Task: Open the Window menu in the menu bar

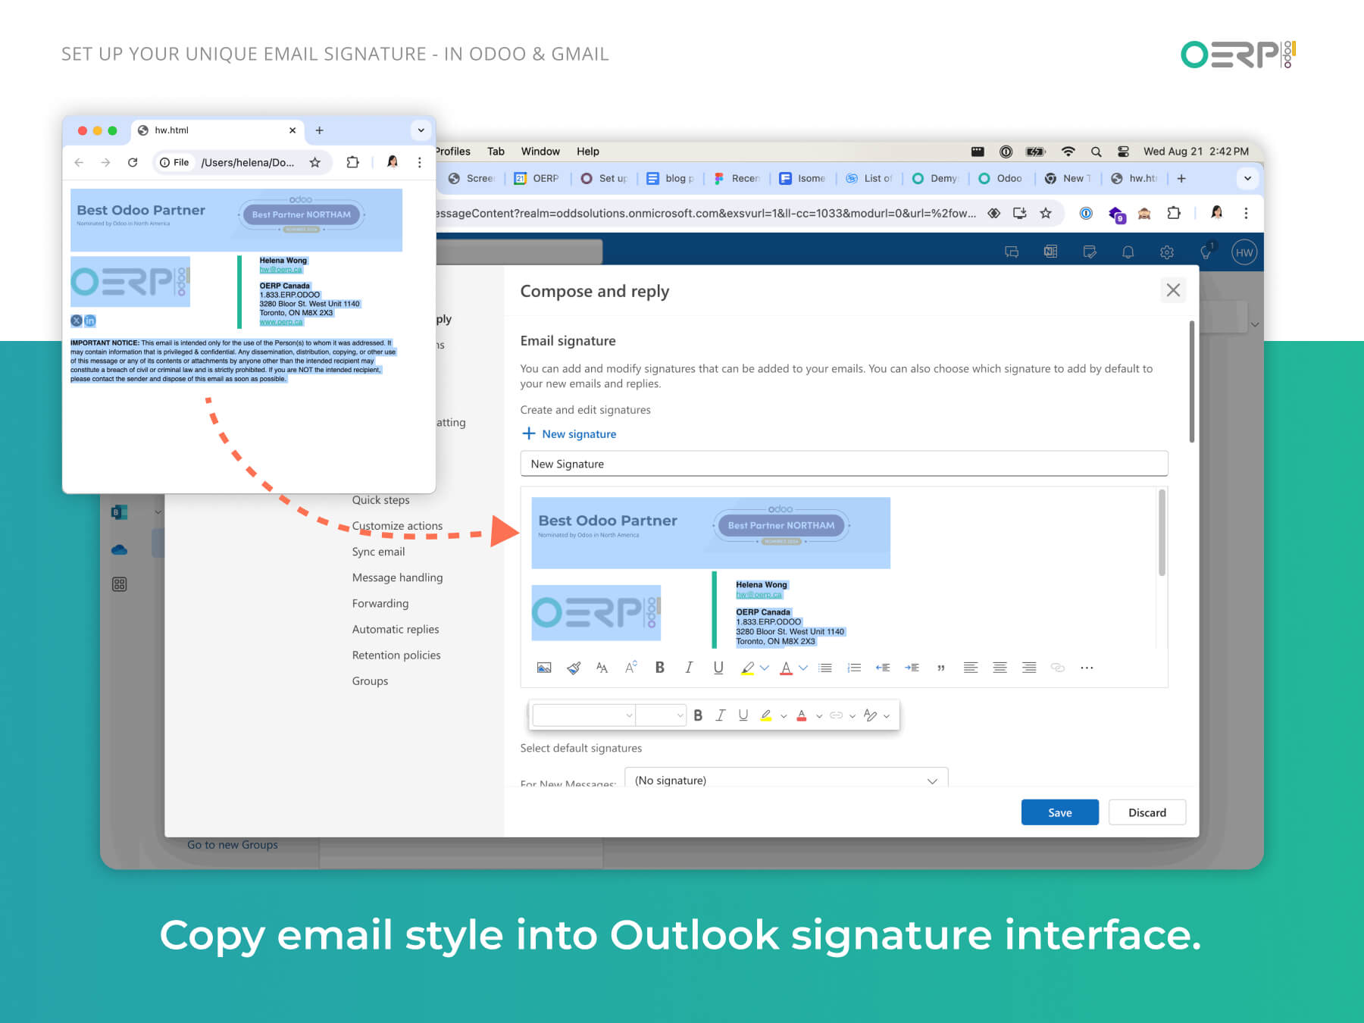Action: (x=540, y=151)
